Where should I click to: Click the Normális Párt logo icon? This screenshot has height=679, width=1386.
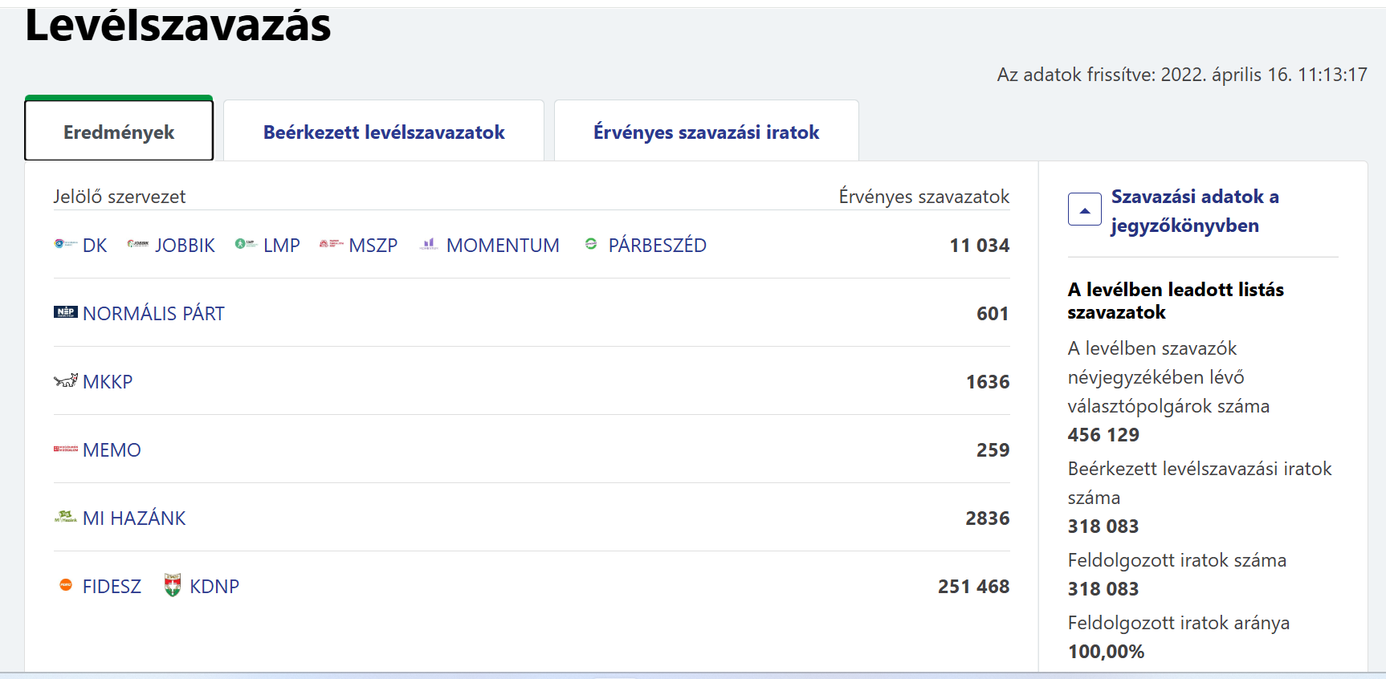66,312
